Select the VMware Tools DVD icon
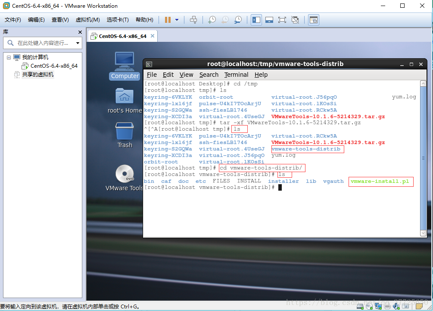 click(x=125, y=178)
